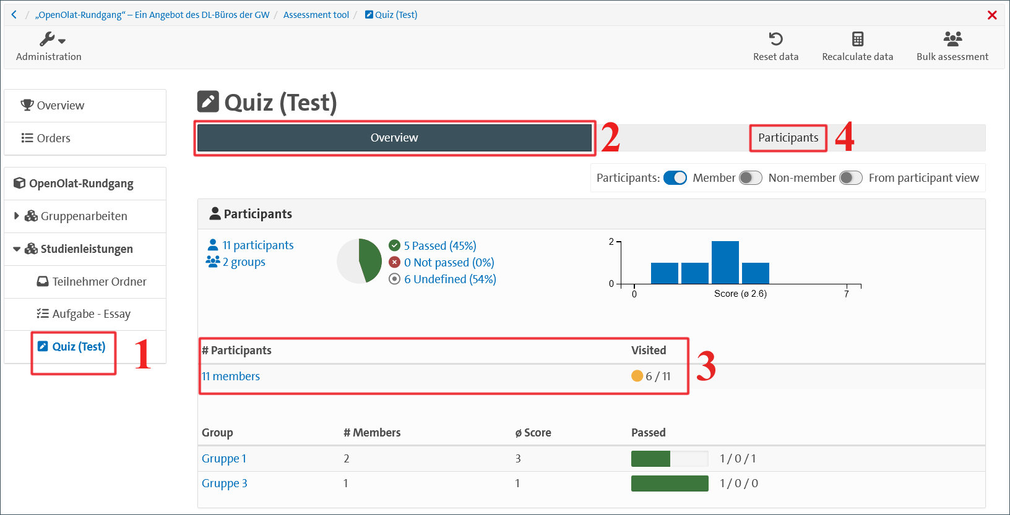Close the assessment tool with red X

pos(992,15)
